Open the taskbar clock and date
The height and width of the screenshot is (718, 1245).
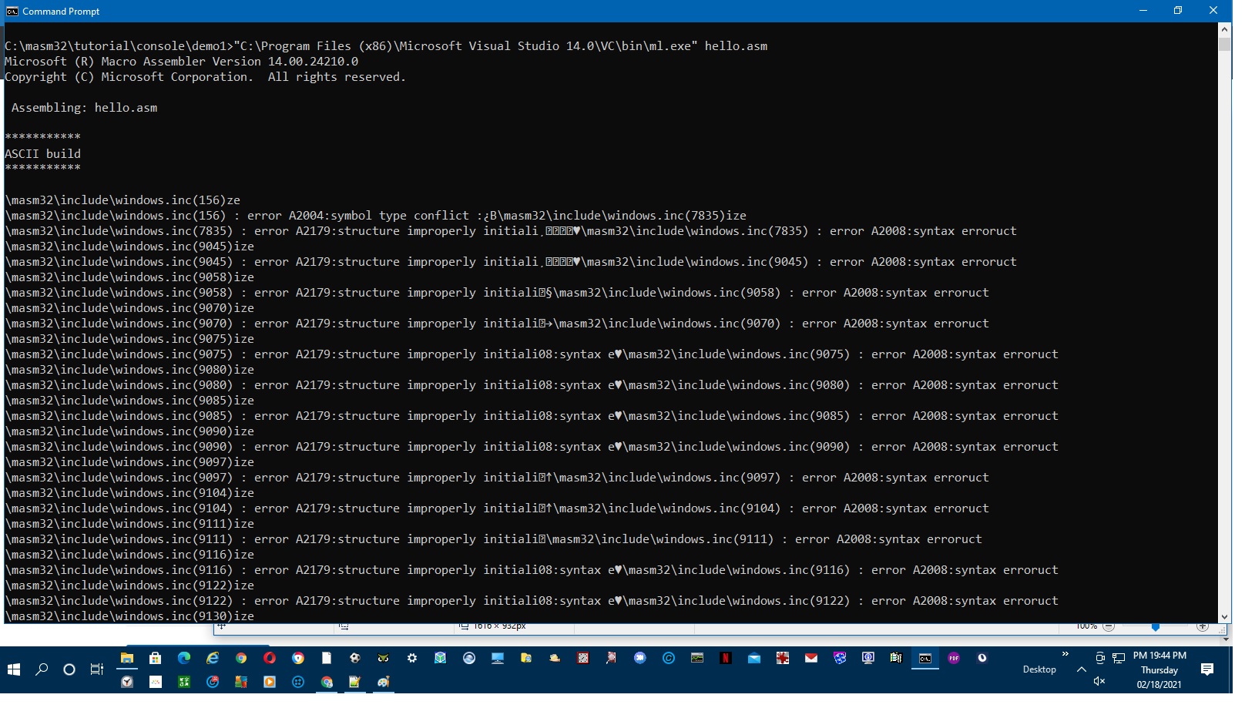click(x=1159, y=669)
